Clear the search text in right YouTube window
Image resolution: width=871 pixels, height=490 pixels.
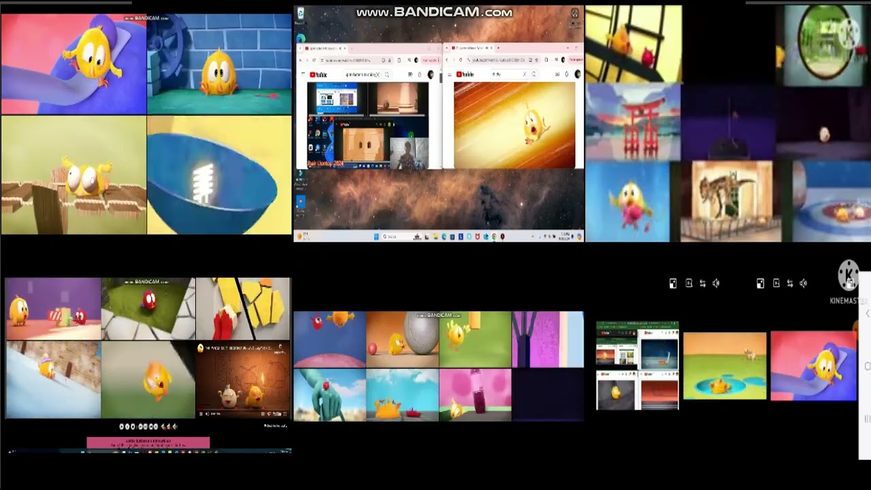click(x=524, y=74)
